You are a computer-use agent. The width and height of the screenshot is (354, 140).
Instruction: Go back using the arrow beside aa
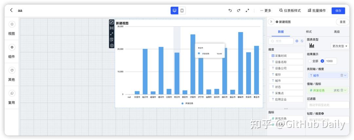tap(11, 10)
